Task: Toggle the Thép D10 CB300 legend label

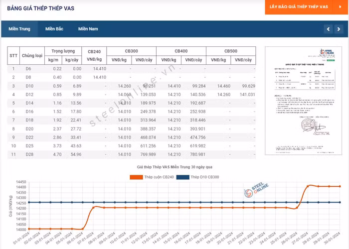Action: point(204,177)
